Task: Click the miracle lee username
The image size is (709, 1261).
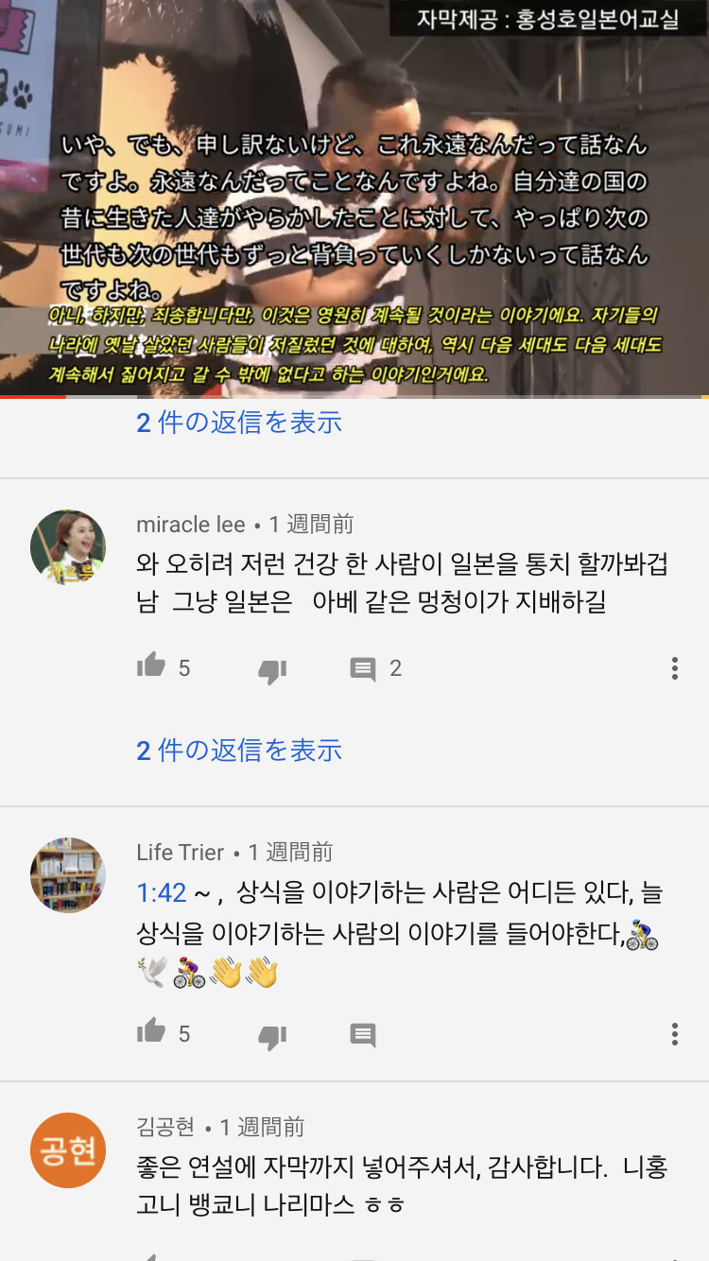Action: click(191, 525)
